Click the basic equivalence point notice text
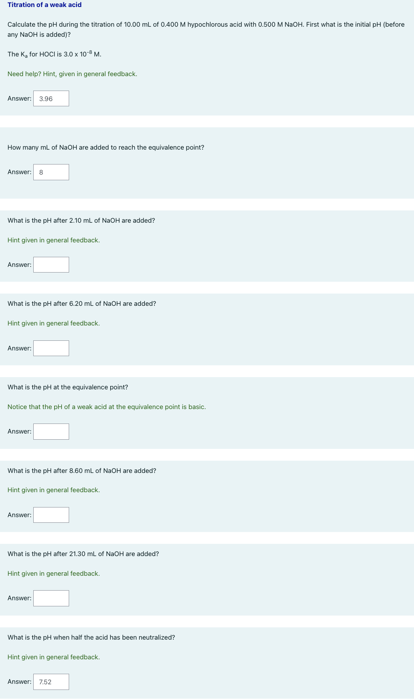Image resolution: width=414 pixels, height=700 pixels. 106,407
